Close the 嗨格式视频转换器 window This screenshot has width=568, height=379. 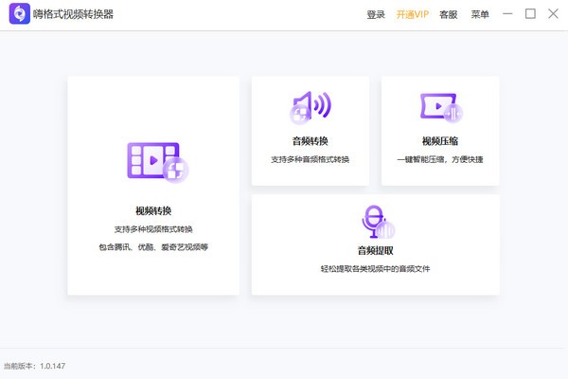[552, 14]
